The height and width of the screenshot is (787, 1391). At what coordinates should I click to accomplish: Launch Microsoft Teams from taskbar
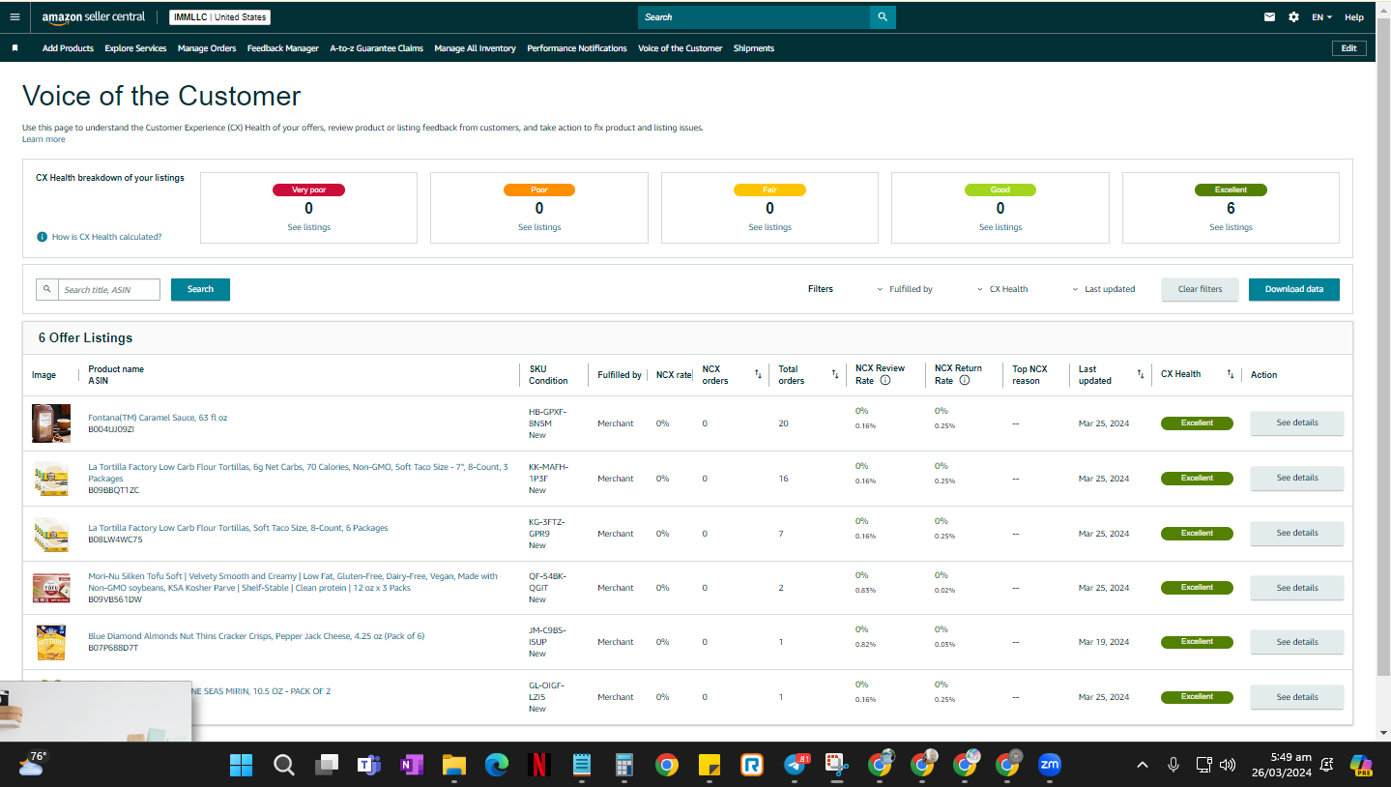[368, 765]
